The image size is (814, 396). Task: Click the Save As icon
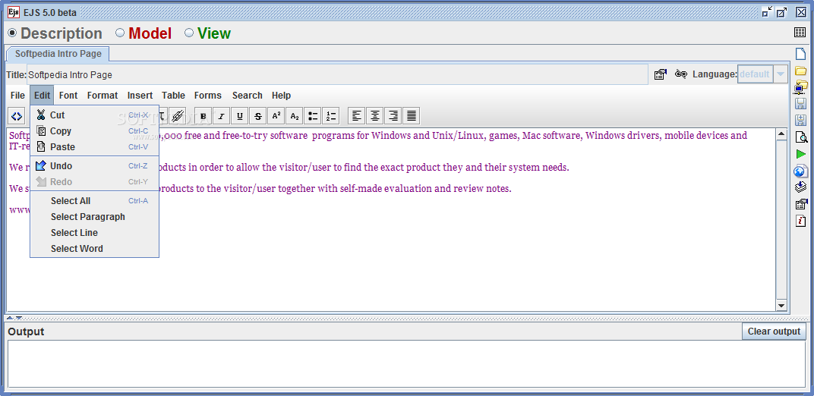(801, 121)
